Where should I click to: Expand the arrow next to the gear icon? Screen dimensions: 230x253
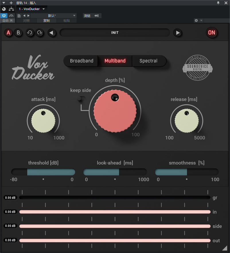coord(201,20)
